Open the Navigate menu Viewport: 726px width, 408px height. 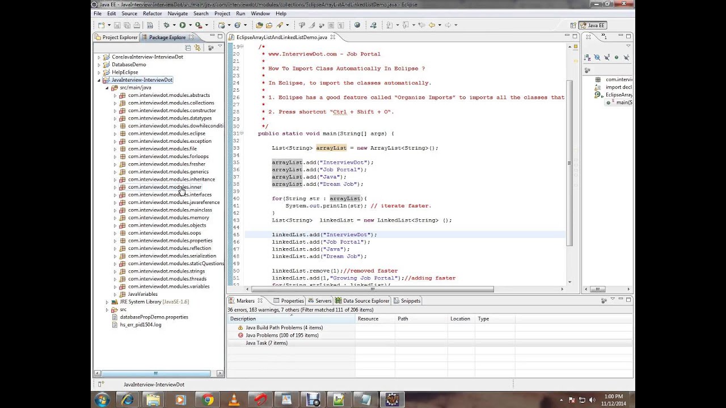pos(178,13)
